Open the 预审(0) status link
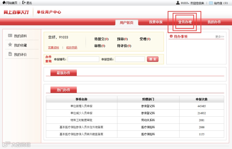 pos(122,39)
